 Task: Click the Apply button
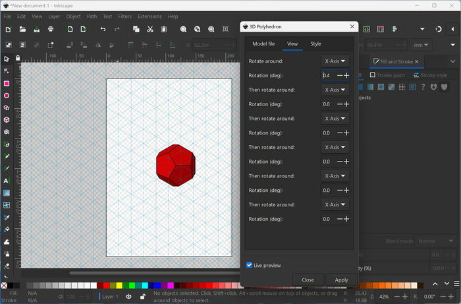coord(341,280)
